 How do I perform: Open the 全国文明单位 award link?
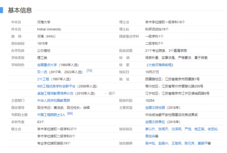(155, 122)
